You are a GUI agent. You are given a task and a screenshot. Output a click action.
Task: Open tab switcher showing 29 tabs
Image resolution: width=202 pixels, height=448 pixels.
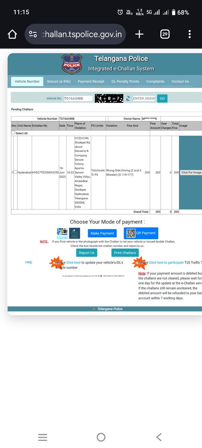click(x=165, y=35)
